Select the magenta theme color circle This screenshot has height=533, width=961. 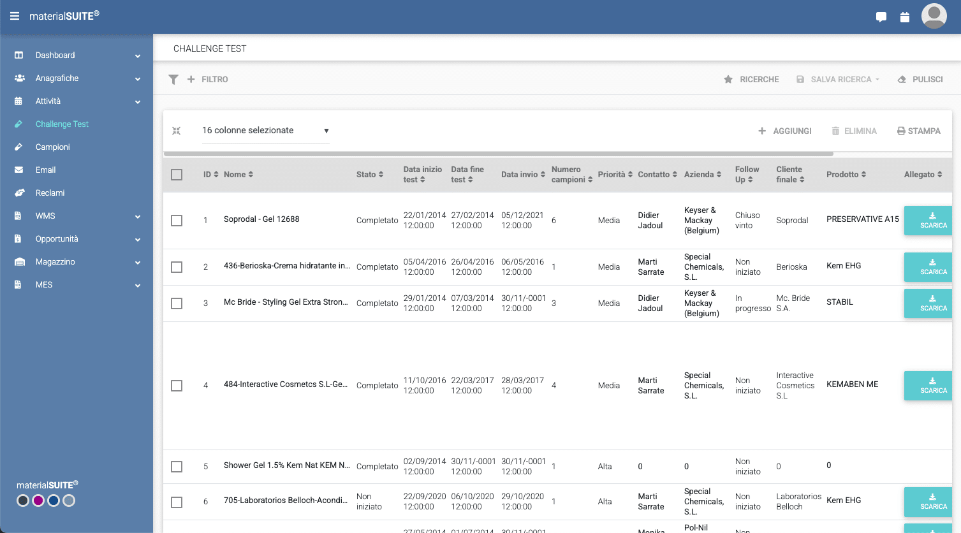[38, 500]
